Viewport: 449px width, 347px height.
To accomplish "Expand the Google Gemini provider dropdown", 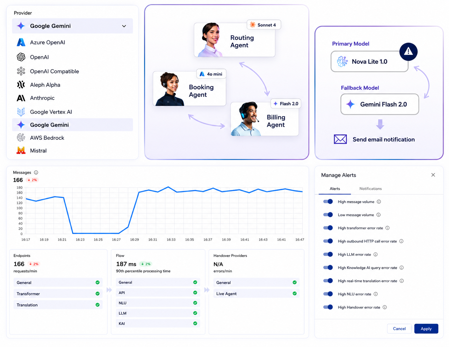I will [x=72, y=26].
